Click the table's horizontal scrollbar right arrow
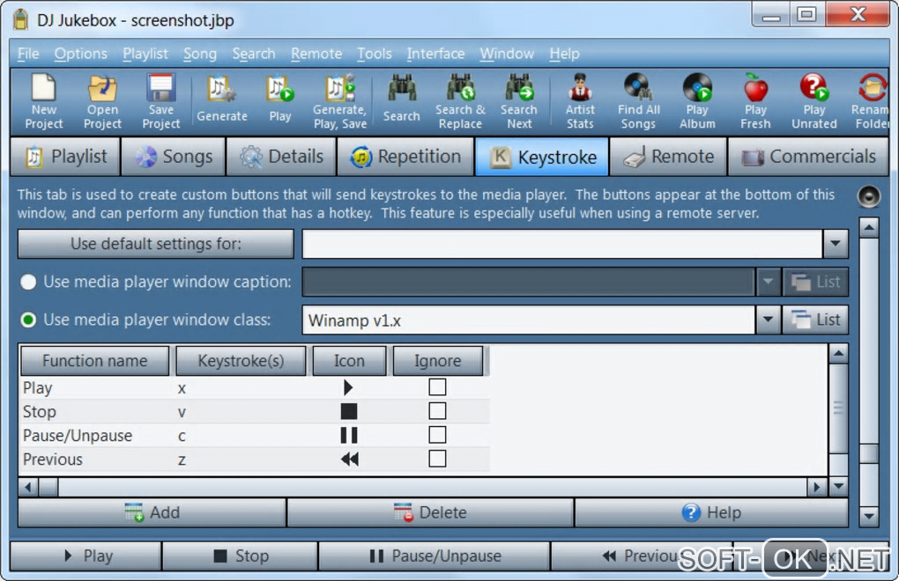Screen dimensions: 899x581 816,487
